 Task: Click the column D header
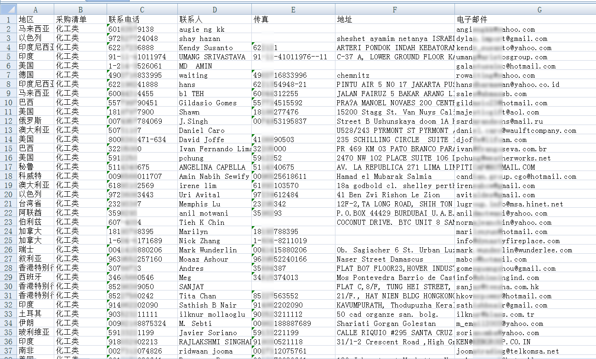[x=215, y=10]
